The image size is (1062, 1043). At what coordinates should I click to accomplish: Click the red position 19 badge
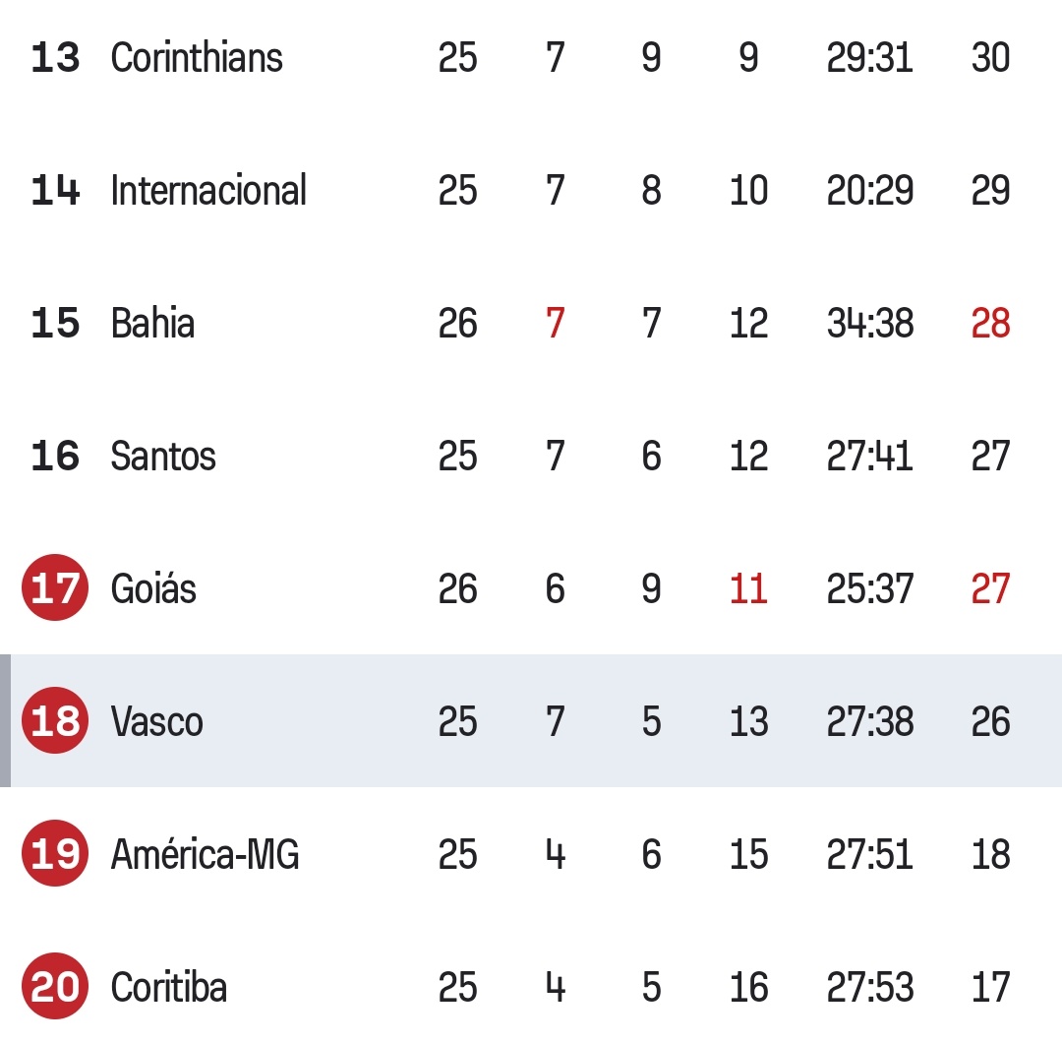(55, 854)
